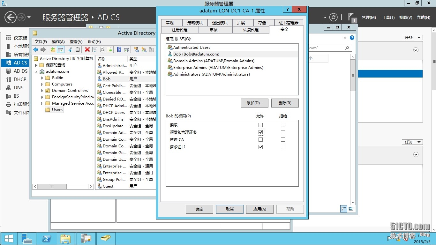Click the 删除(R) button

285,103
